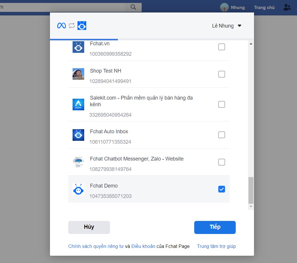Click the Fchat Demo page icon
297x263 pixels.
point(78,189)
